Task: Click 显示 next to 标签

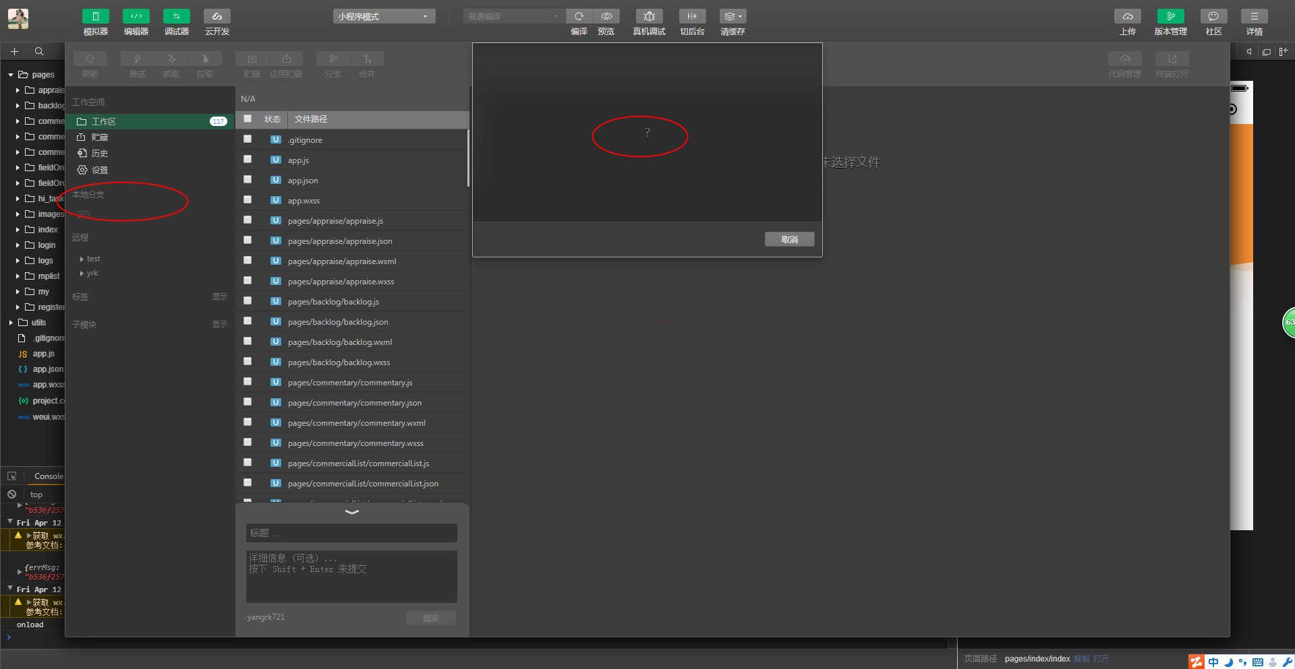Action: (x=220, y=296)
